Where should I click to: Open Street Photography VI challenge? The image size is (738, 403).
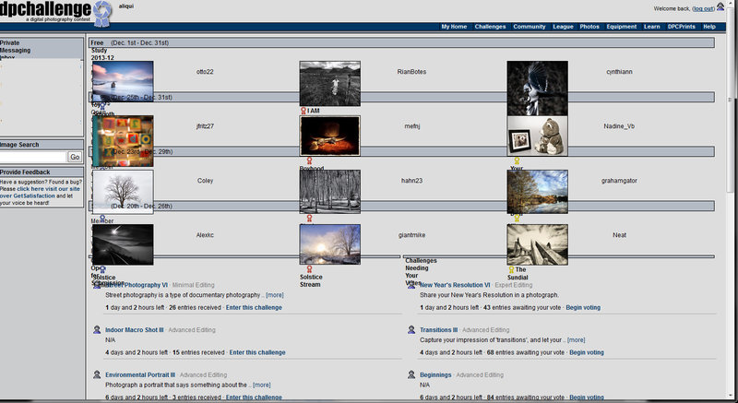[137, 285]
